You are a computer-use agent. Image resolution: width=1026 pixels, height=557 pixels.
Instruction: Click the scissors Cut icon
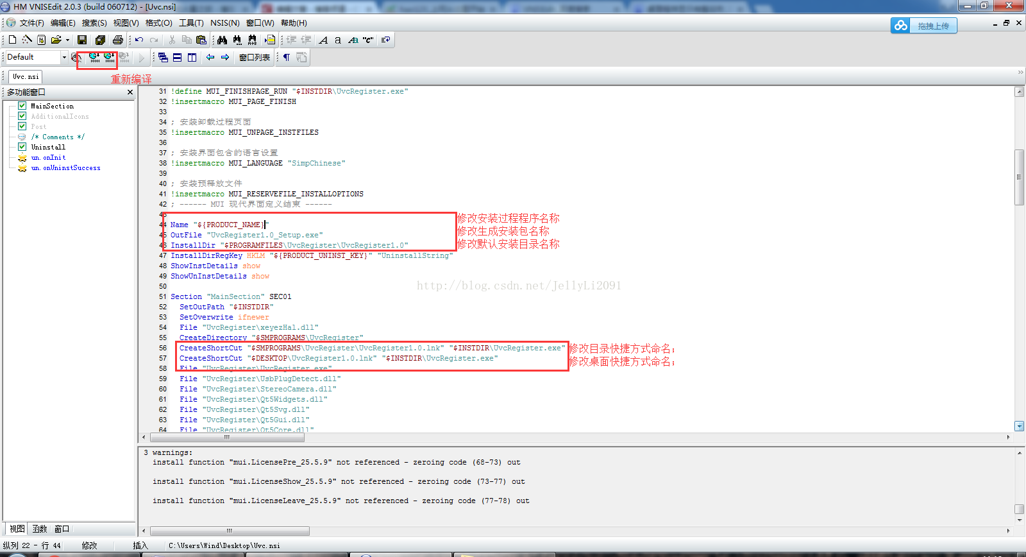coord(172,40)
